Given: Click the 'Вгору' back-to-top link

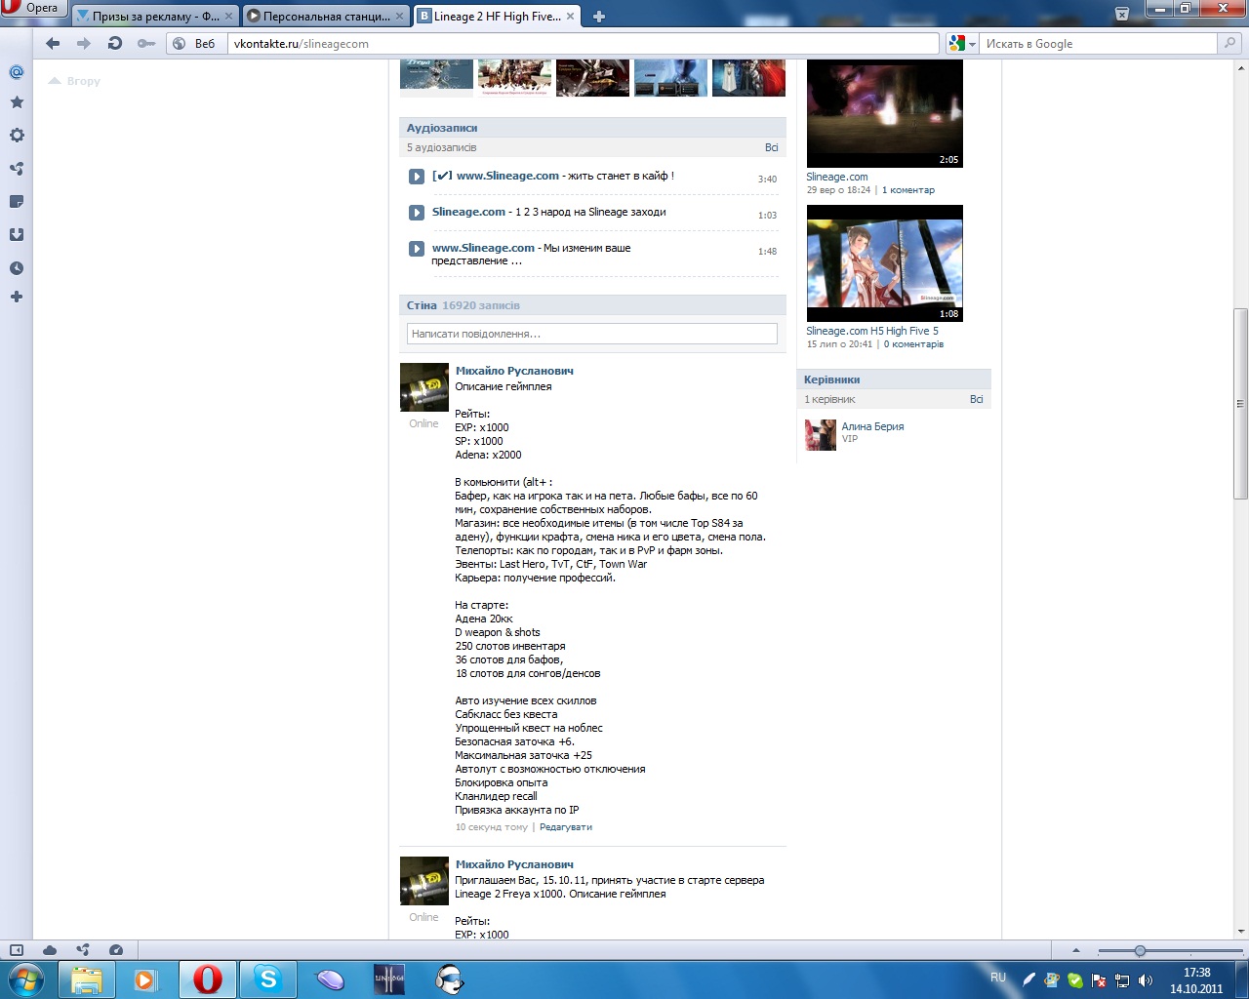Looking at the screenshot, I should 75,81.
